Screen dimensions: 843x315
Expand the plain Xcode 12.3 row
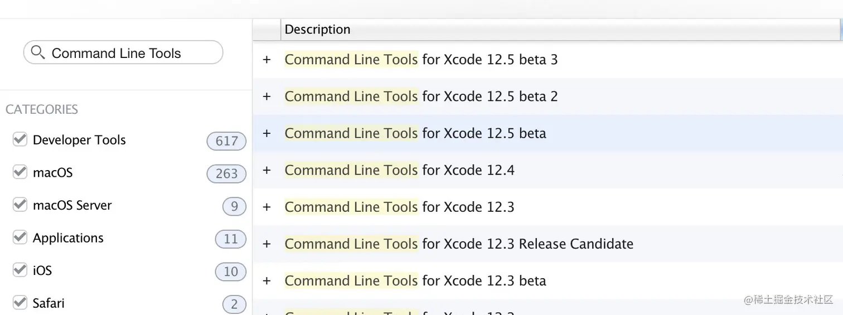267,207
